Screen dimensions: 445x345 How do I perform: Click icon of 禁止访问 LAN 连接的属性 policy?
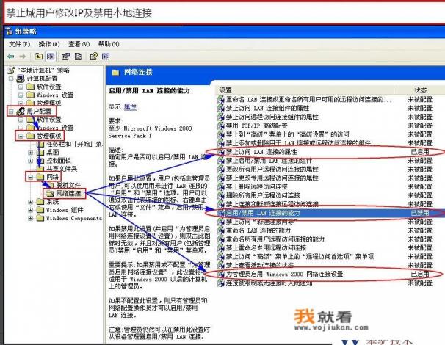click(x=221, y=152)
